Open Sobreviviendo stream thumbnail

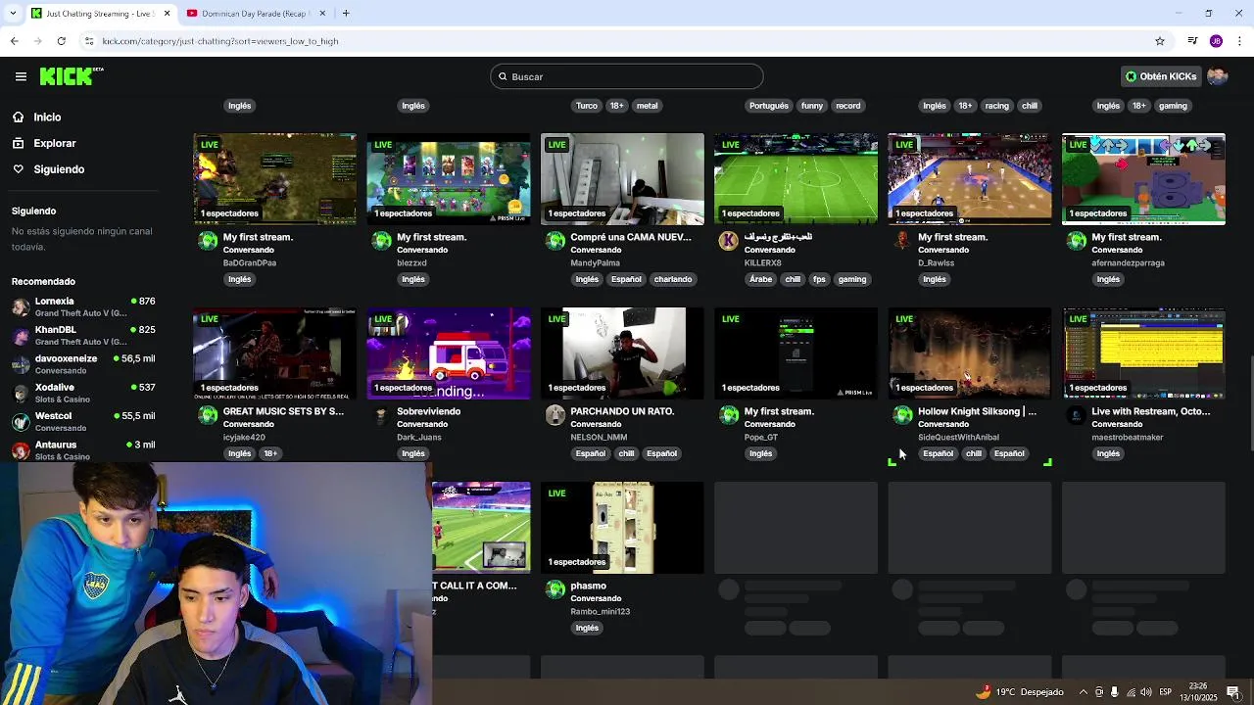[x=449, y=353]
